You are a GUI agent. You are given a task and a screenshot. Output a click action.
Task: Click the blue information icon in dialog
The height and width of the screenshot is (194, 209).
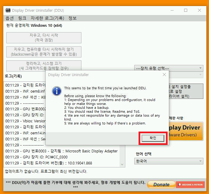pos(57,91)
